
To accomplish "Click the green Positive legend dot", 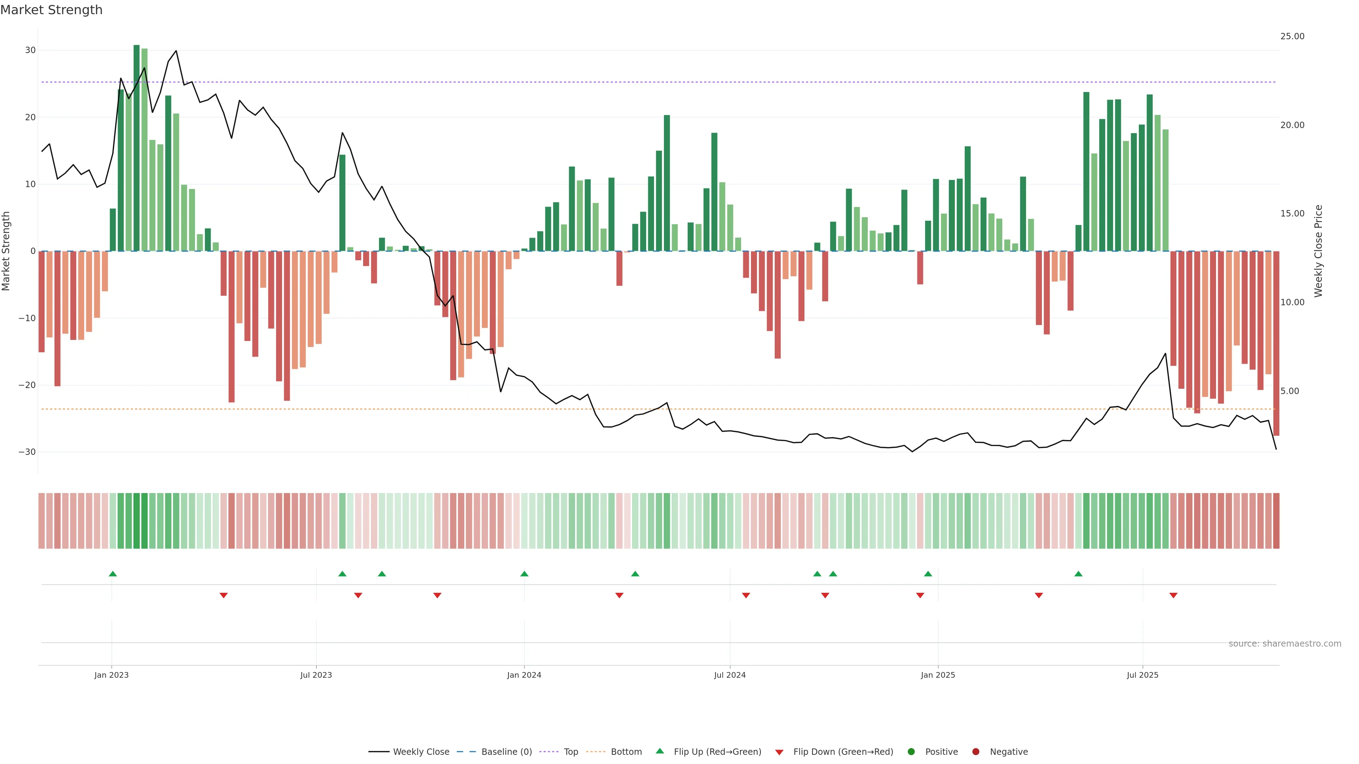I will [911, 752].
